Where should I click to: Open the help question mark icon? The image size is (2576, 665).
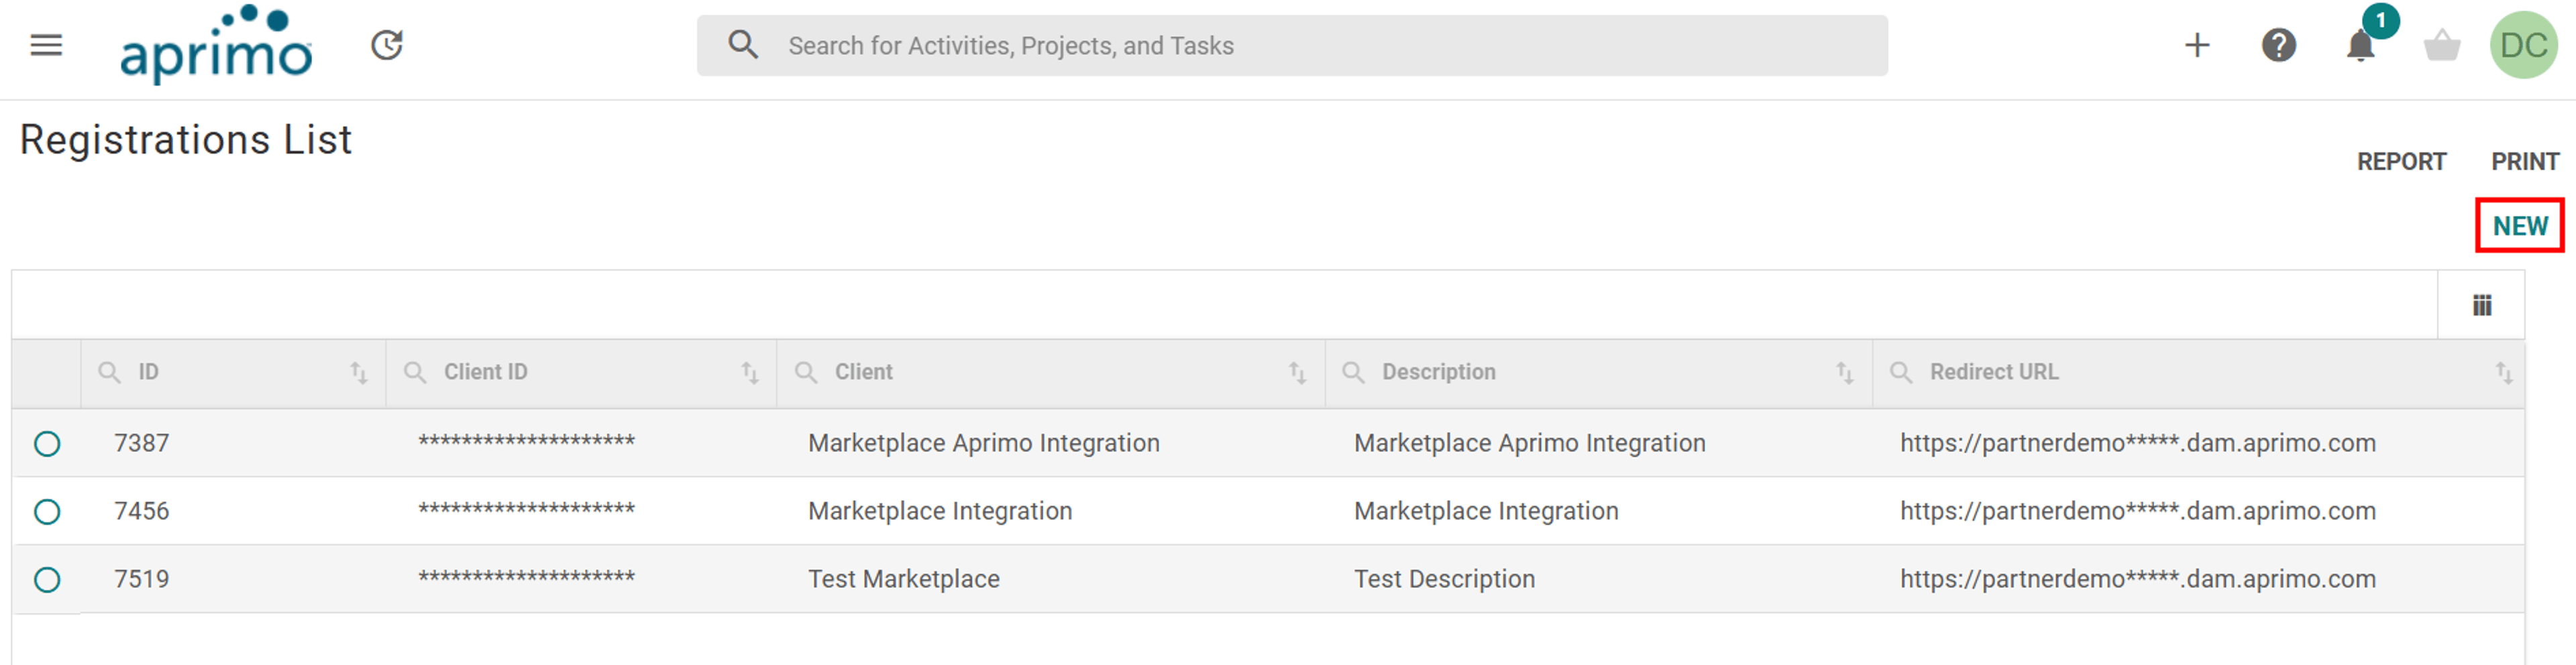[x=2279, y=45]
